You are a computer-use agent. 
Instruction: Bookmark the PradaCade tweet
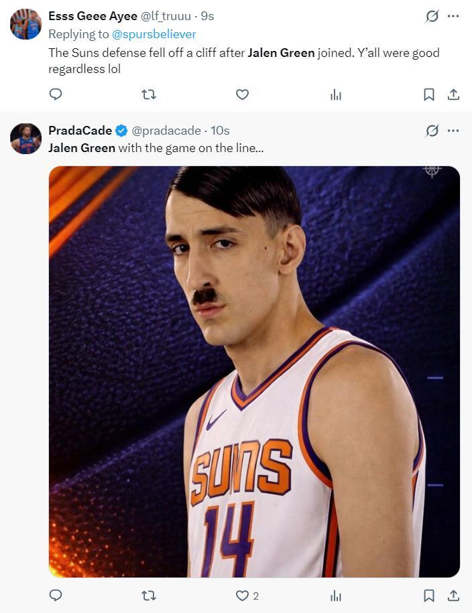429,595
